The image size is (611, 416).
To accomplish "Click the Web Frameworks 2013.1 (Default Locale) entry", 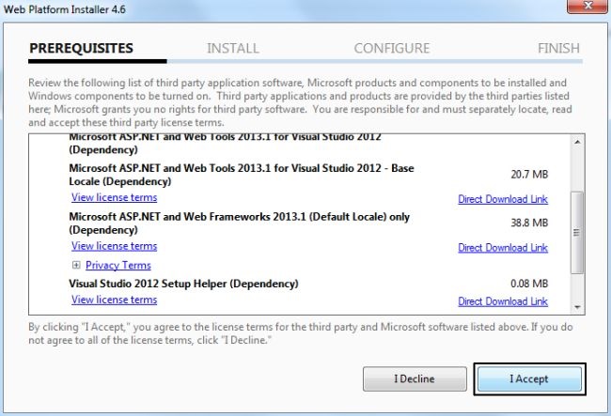I will [x=240, y=223].
